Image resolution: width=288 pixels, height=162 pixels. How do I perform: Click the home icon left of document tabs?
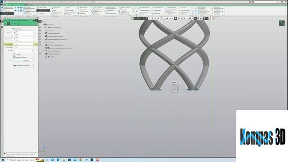click(x=2, y=4)
